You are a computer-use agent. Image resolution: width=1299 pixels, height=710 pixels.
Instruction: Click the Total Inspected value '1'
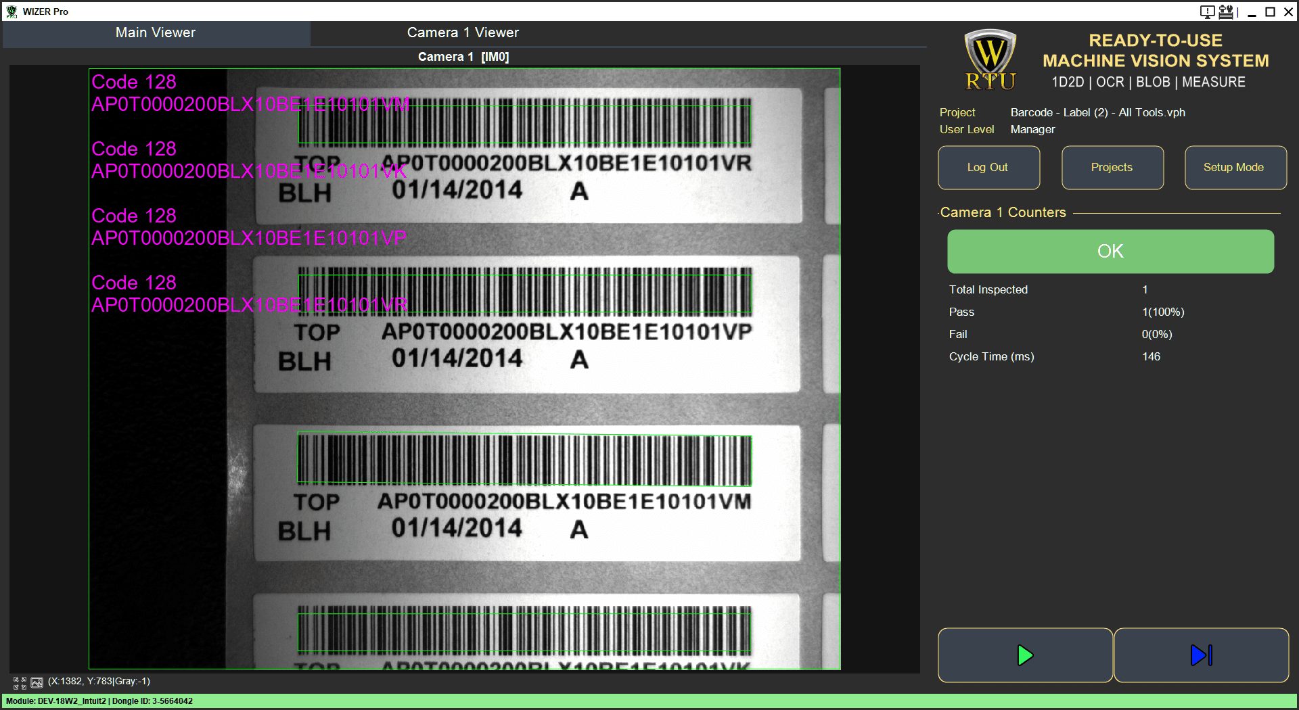1145,289
